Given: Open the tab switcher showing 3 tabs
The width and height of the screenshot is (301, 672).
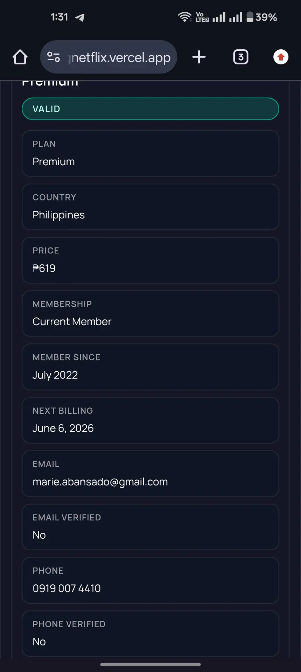Looking at the screenshot, I should click(241, 57).
